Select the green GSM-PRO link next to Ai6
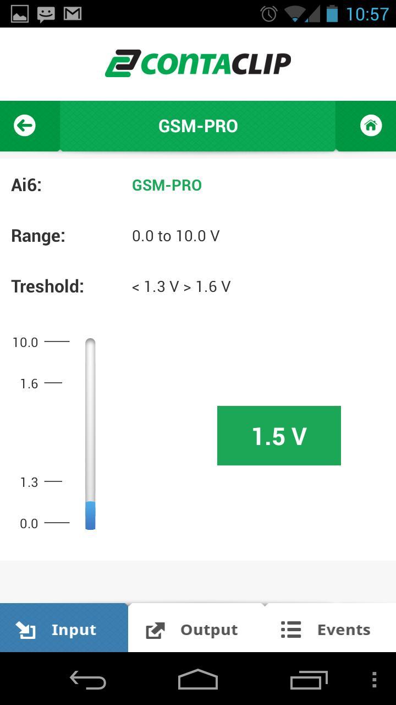Screen dimensions: 396x705 point(167,185)
